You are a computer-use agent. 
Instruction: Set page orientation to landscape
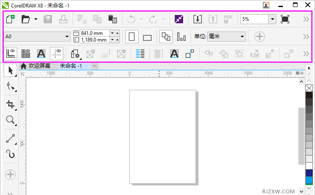click(147, 37)
